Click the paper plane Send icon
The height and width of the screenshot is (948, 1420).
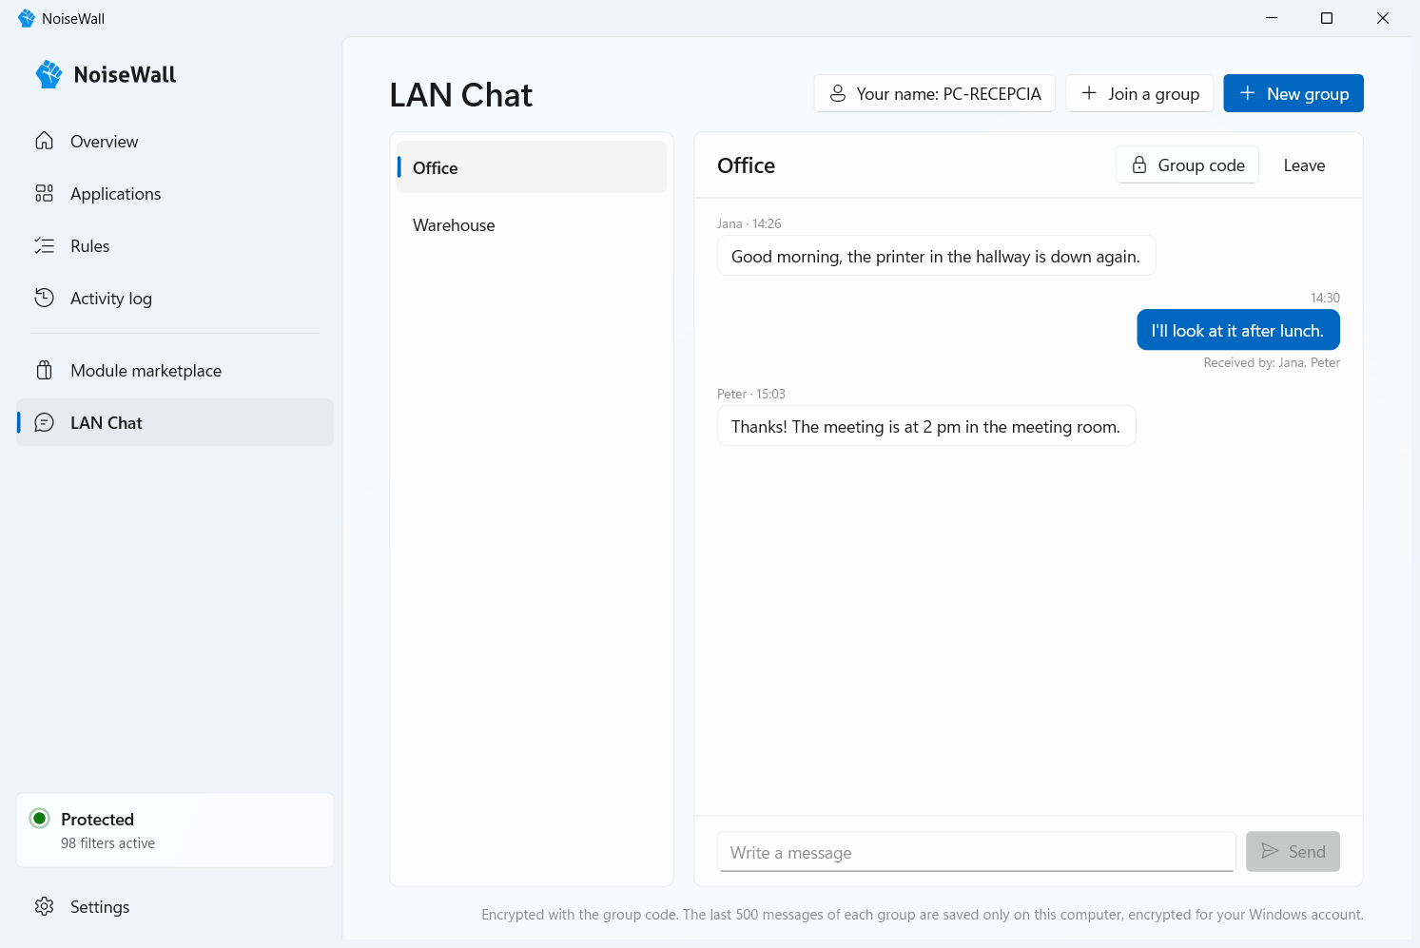(1270, 851)
